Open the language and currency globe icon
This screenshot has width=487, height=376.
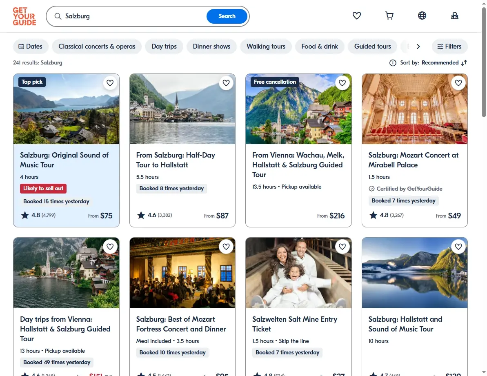coord(422,16)
